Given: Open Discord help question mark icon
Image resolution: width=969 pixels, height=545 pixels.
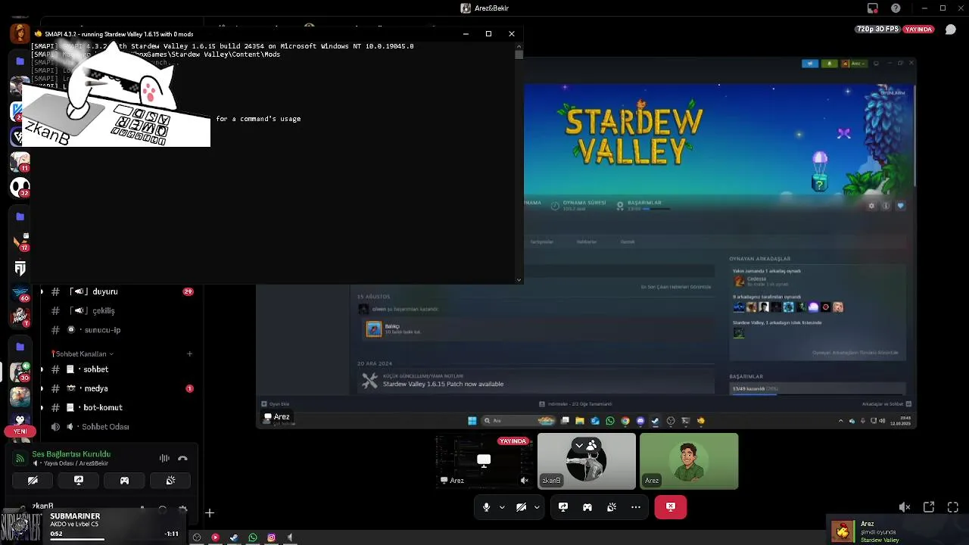Looking at the screenshot, I should point(896,8).
